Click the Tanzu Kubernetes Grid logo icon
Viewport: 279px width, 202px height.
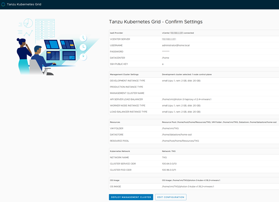(3, 4)
